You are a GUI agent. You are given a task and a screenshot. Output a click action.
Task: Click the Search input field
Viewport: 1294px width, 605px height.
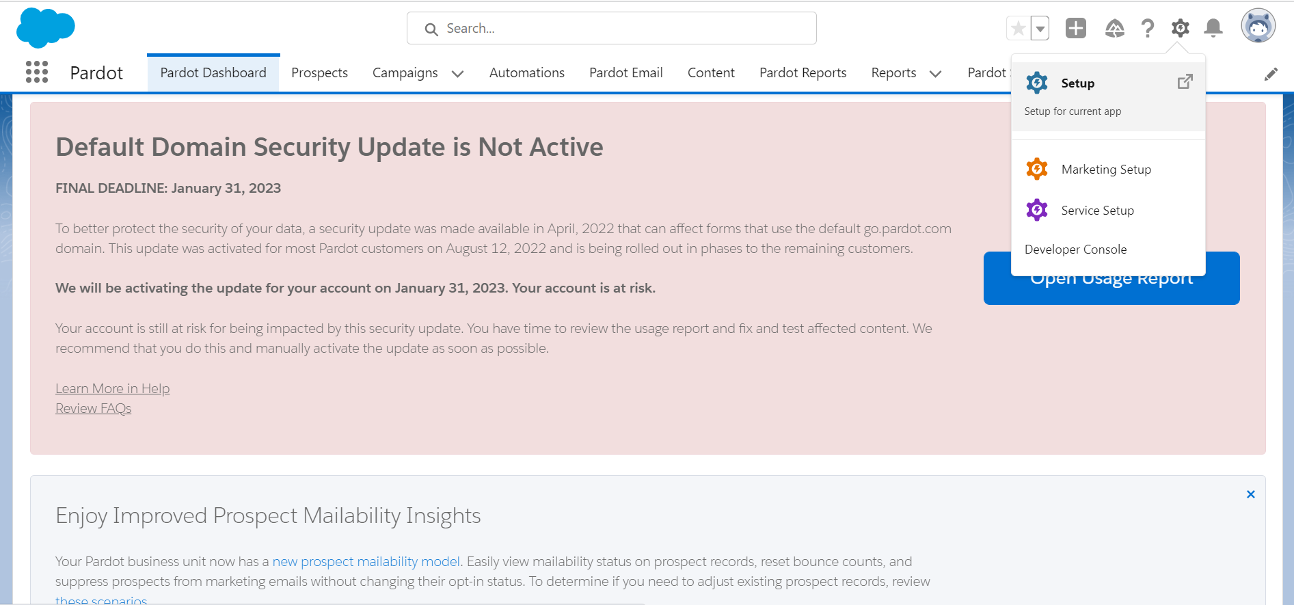pyautogui.click(x=612, y=28)
